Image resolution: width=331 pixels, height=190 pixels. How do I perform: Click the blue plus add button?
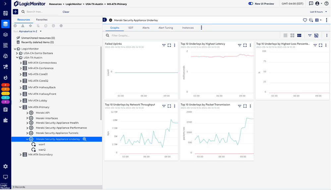pos(16,12)
